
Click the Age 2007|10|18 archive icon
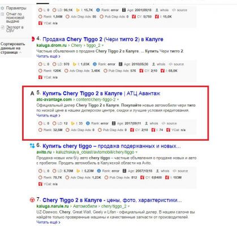pos(124,171)
